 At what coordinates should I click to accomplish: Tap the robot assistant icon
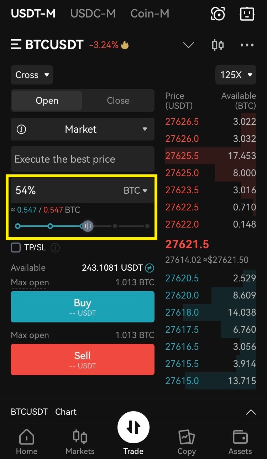247,14
